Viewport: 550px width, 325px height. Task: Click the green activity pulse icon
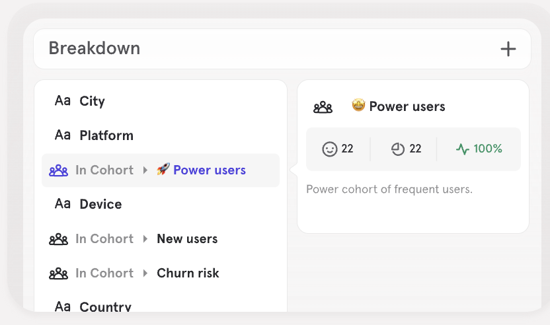point(463,149)
